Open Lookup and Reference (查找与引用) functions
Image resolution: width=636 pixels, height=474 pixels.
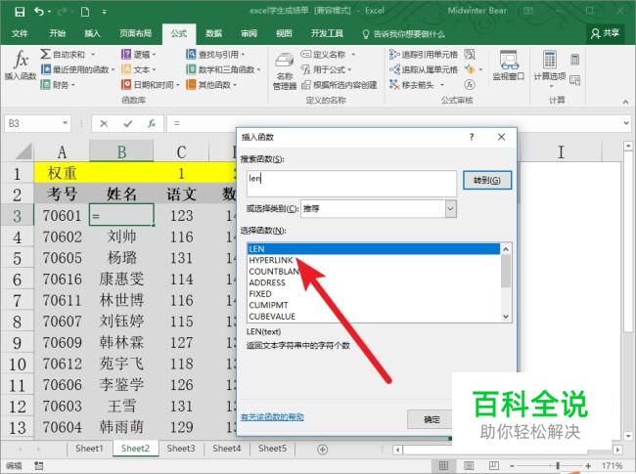click(x=215, y=55)
